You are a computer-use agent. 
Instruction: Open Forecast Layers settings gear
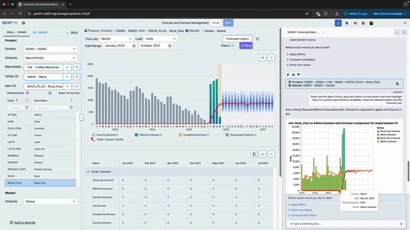(x=258, y=39)
